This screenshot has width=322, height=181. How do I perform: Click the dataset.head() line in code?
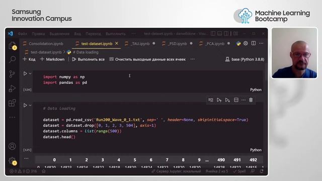click(x=59, y=137)
